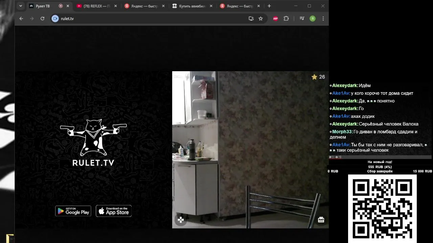The width and height of the screenshot is (433, 243).
Task: Open the Download on the App Store badge
Action: point(114,211)
